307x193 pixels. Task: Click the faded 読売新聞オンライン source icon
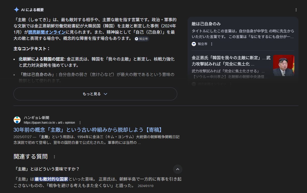point(194,84)
